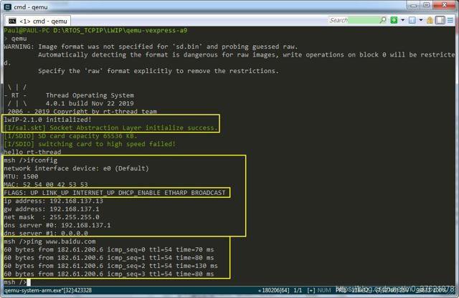Click the 'lwIP-2.1.0 initialized!' line

pos(48,120)
